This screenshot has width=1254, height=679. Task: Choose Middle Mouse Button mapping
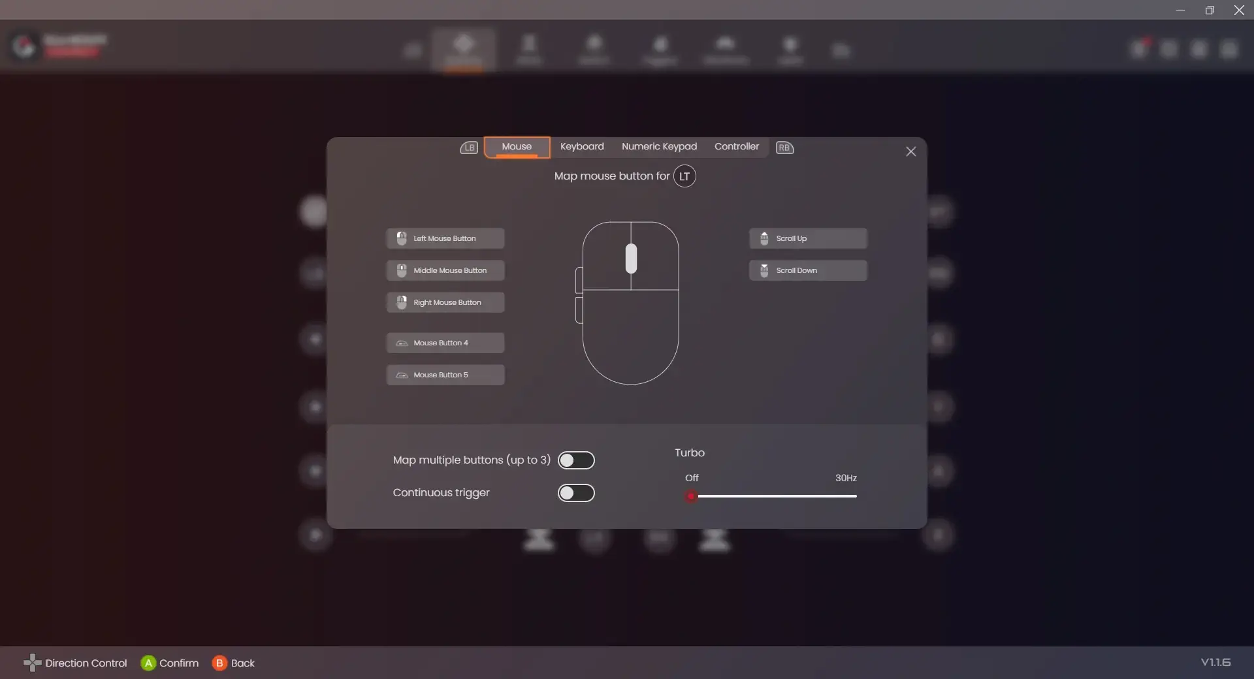445,270
